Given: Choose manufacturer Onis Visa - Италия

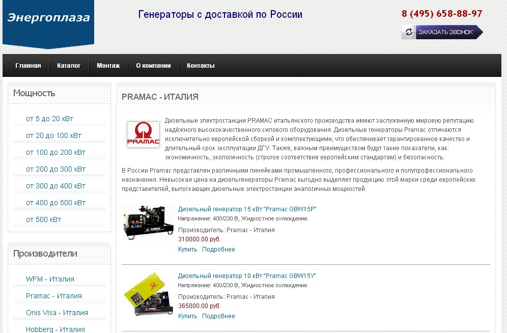Looking at the screenshot, I should (x=57, y=313).
